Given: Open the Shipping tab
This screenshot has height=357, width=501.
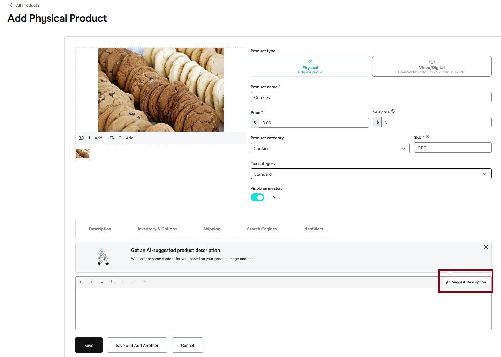Looking at the screenshot, I should point(212,229).
